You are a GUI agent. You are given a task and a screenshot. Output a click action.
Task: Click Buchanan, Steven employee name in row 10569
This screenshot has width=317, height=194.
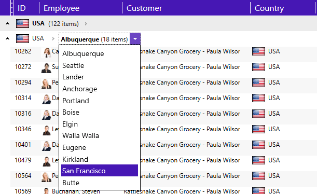coord(76,191)
